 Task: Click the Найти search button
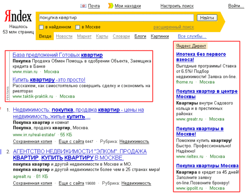pyautogui.click(x=207, y=18)
